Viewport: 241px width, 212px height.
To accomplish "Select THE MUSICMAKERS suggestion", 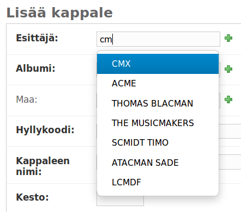I will tap(158, 123).
